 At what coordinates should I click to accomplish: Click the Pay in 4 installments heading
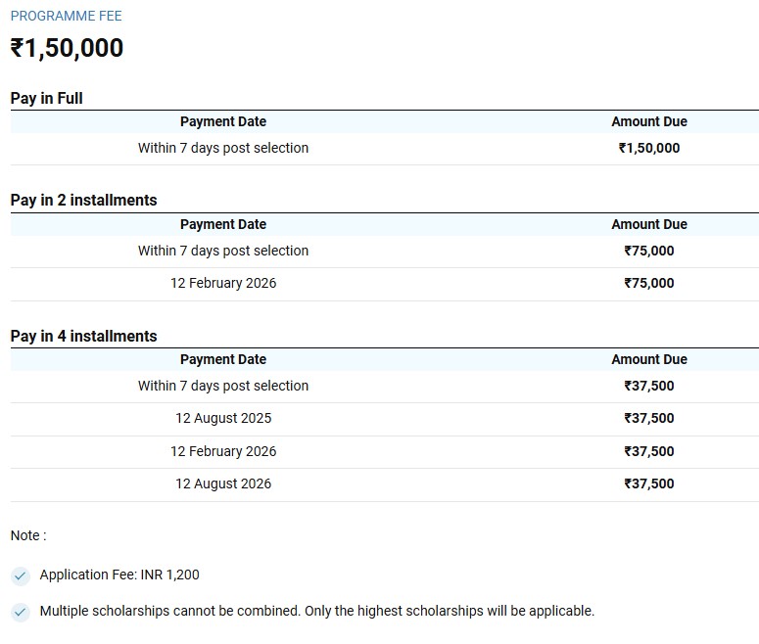[x=83, y=336]
